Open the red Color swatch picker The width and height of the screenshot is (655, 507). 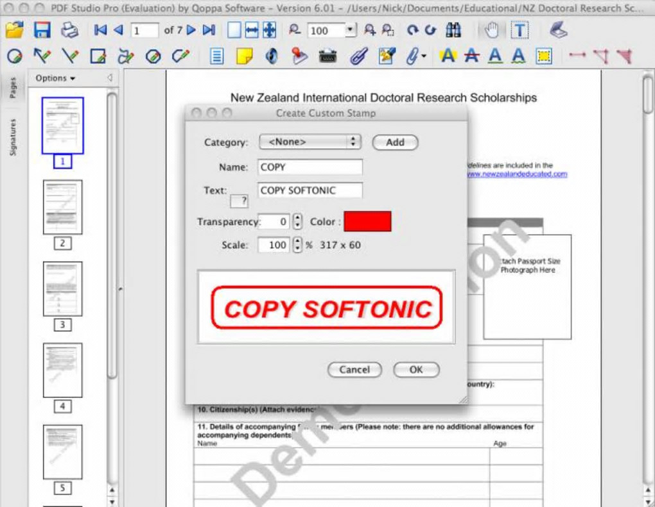tap(367, 221)
